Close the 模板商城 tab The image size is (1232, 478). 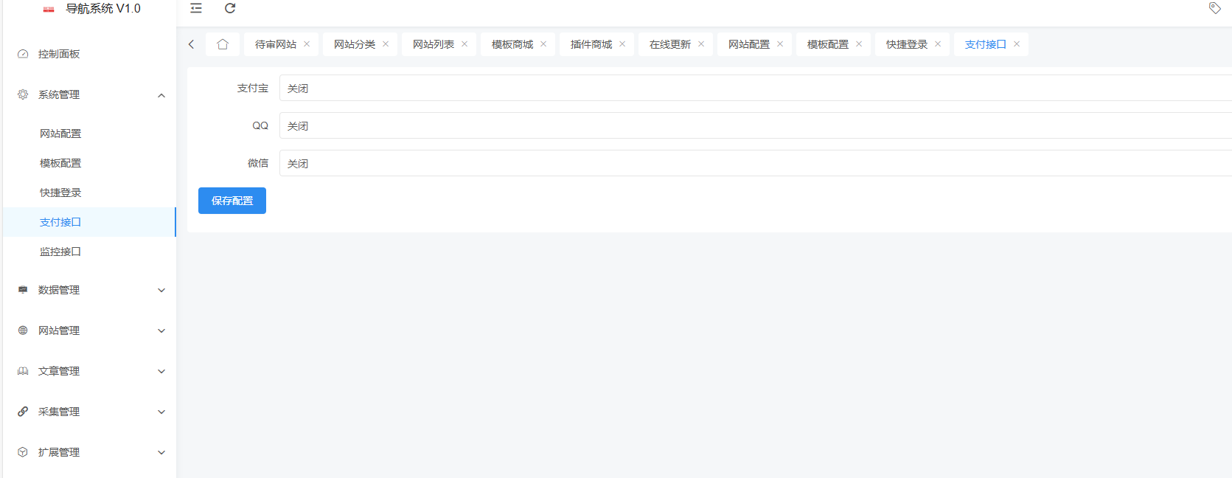click(x=543, y=44)
